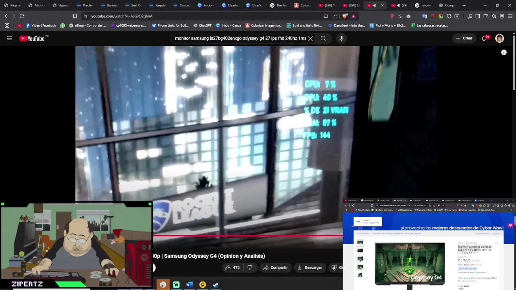Open the Crear create menu
The image size is (516, 290).
(x=464, y=38)
